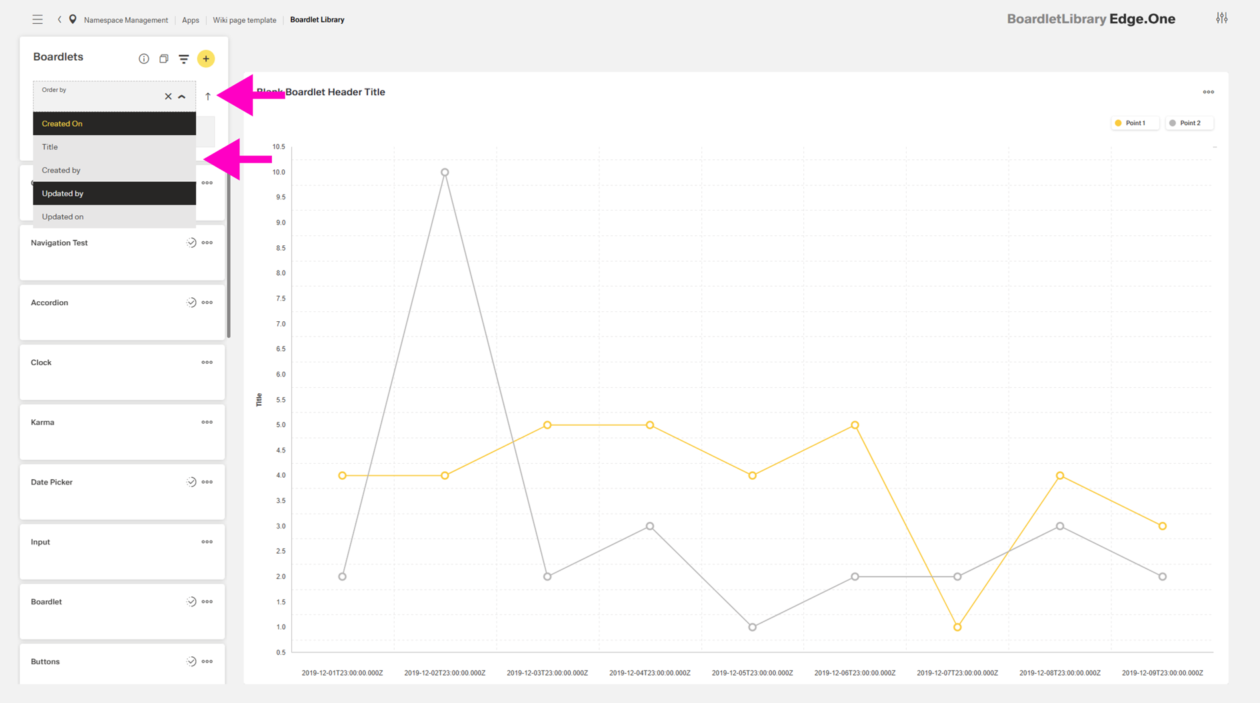Click the yellow plus to add a boardlet

coord(206,59)
